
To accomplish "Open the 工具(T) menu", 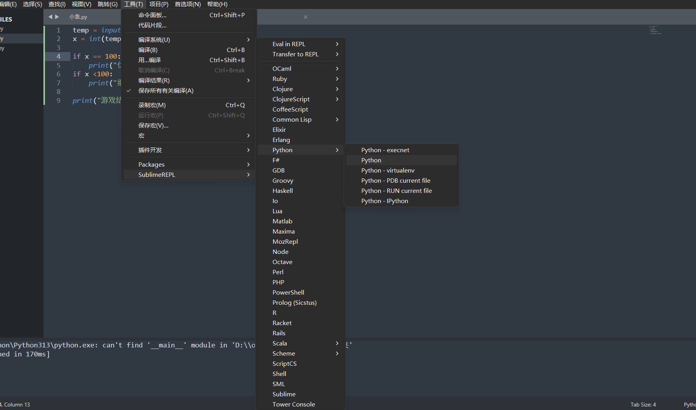I will [x=133, y=4].
